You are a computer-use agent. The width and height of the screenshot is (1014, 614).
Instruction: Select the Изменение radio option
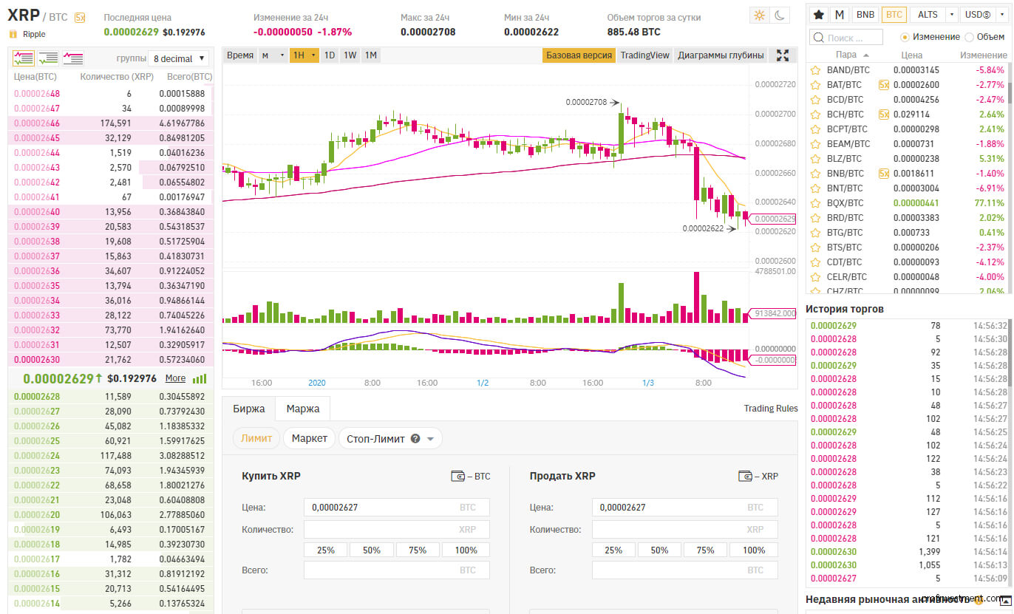point(905,37)
